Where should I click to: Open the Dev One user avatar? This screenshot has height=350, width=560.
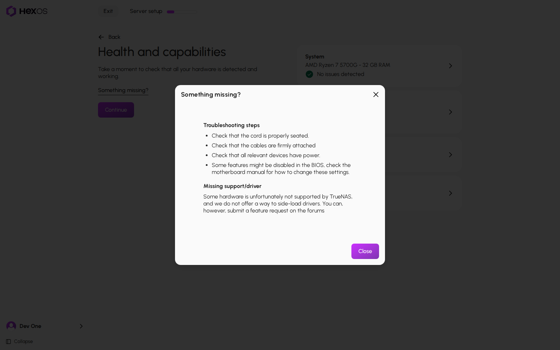[x=11, y=326]
